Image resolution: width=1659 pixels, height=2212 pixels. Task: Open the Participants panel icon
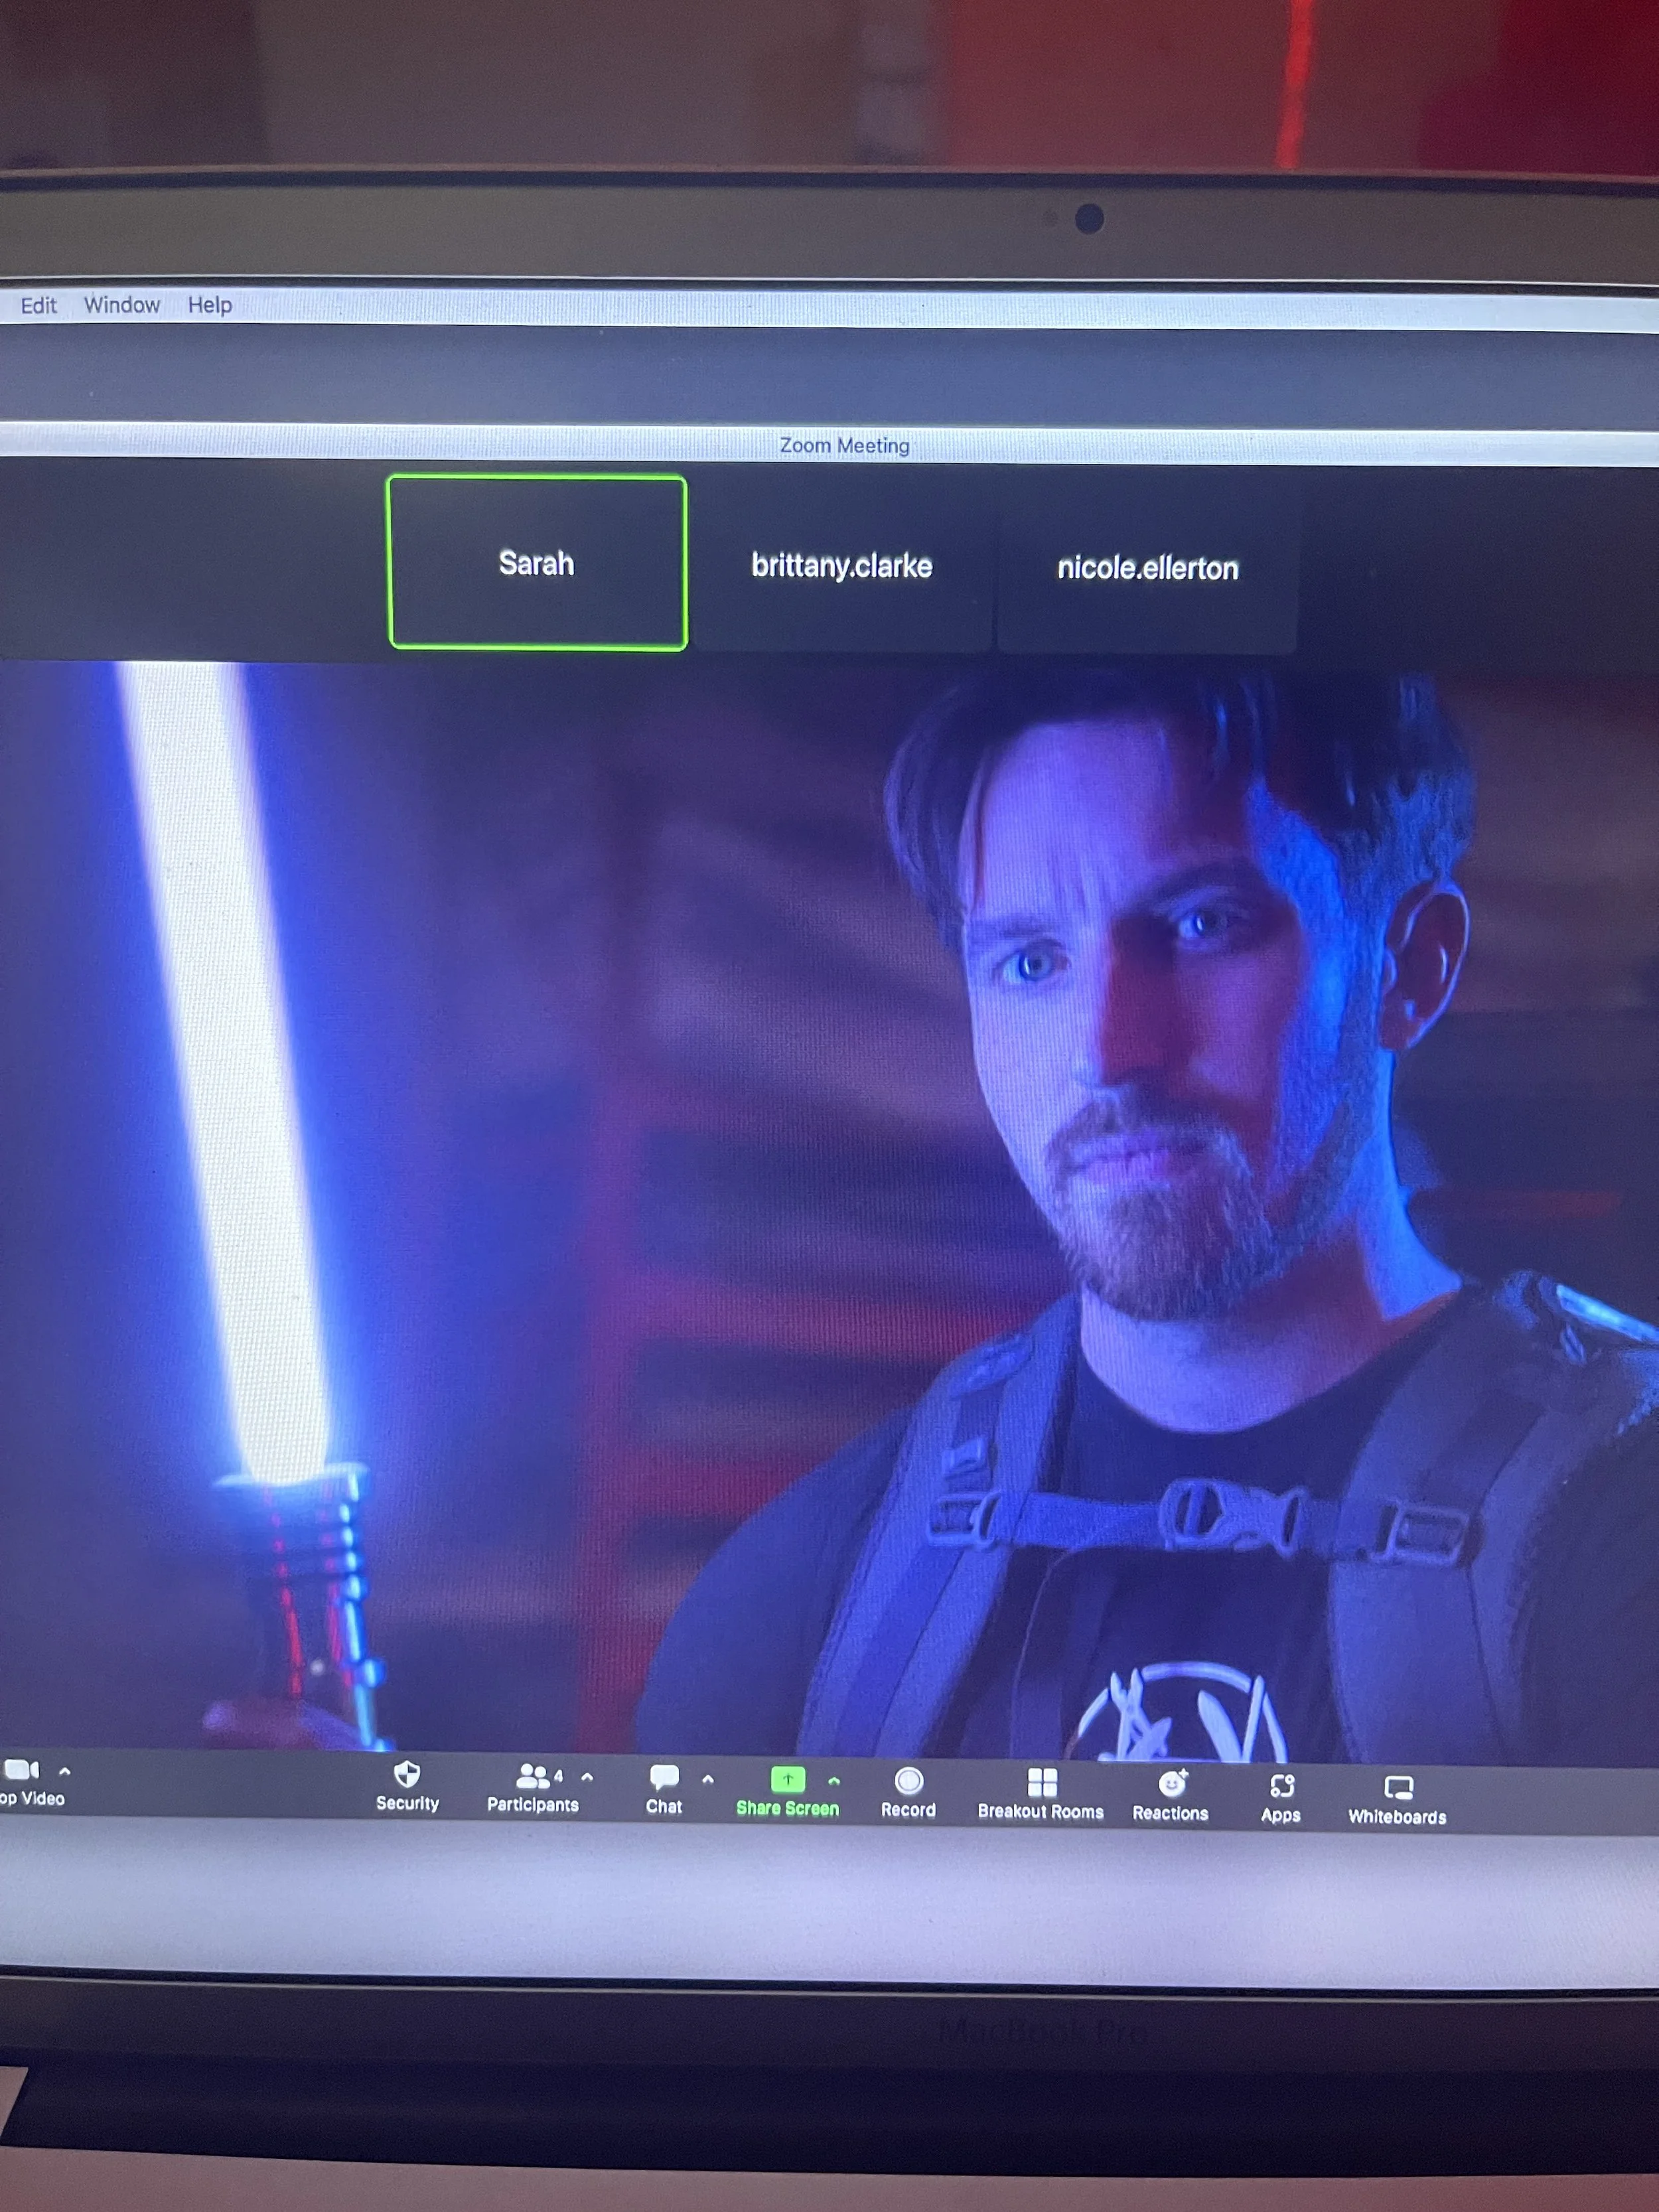[x=533, y=1776]
